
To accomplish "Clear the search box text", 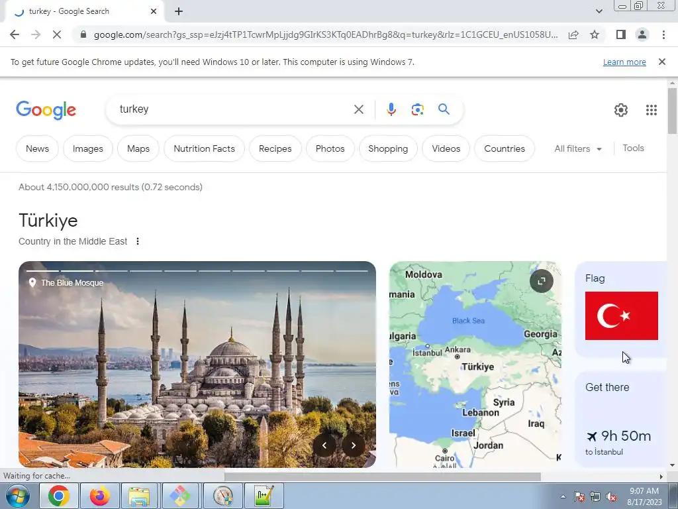I will coord(359,109).
